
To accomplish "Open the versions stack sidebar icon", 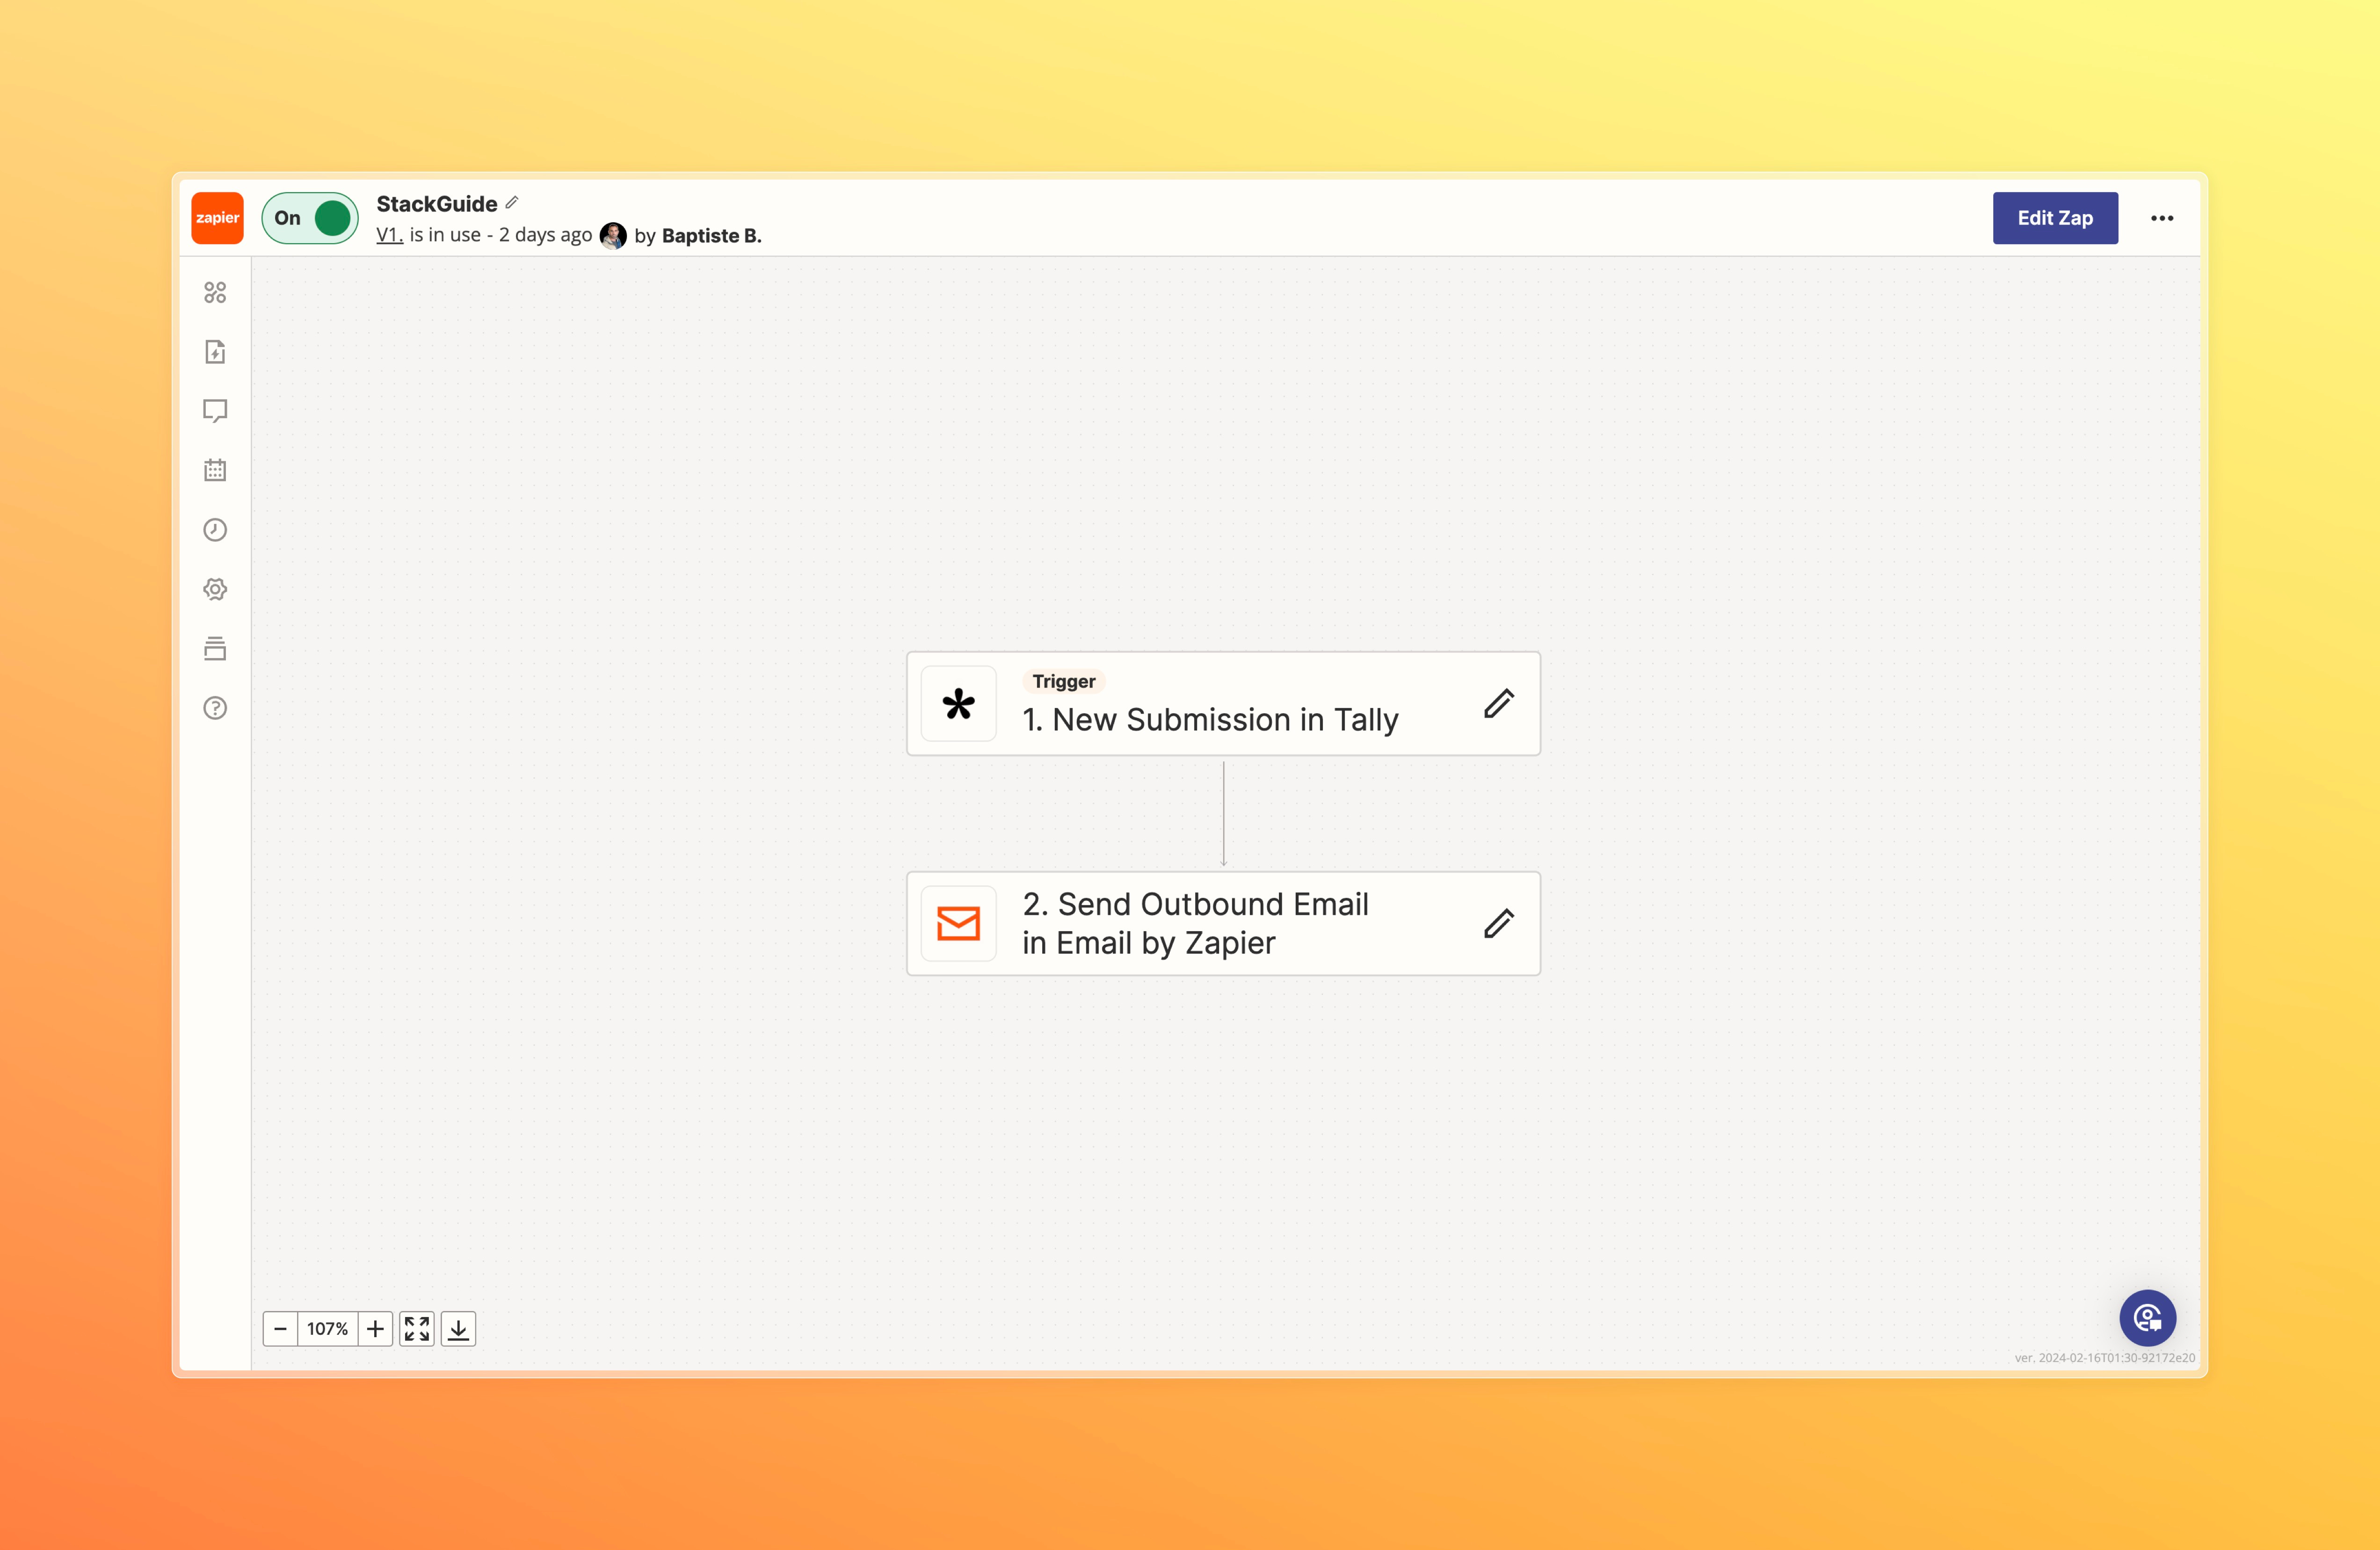I will [x=215, y=649].
